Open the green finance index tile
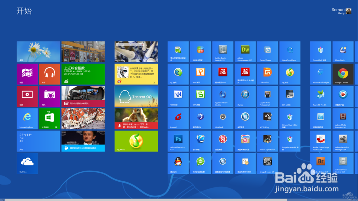The width and height of the screenshot is (358, 201). [83, 74]
